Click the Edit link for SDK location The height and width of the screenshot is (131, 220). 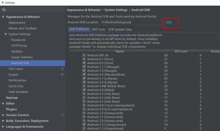pyautogui.click(x=169, y=22)
